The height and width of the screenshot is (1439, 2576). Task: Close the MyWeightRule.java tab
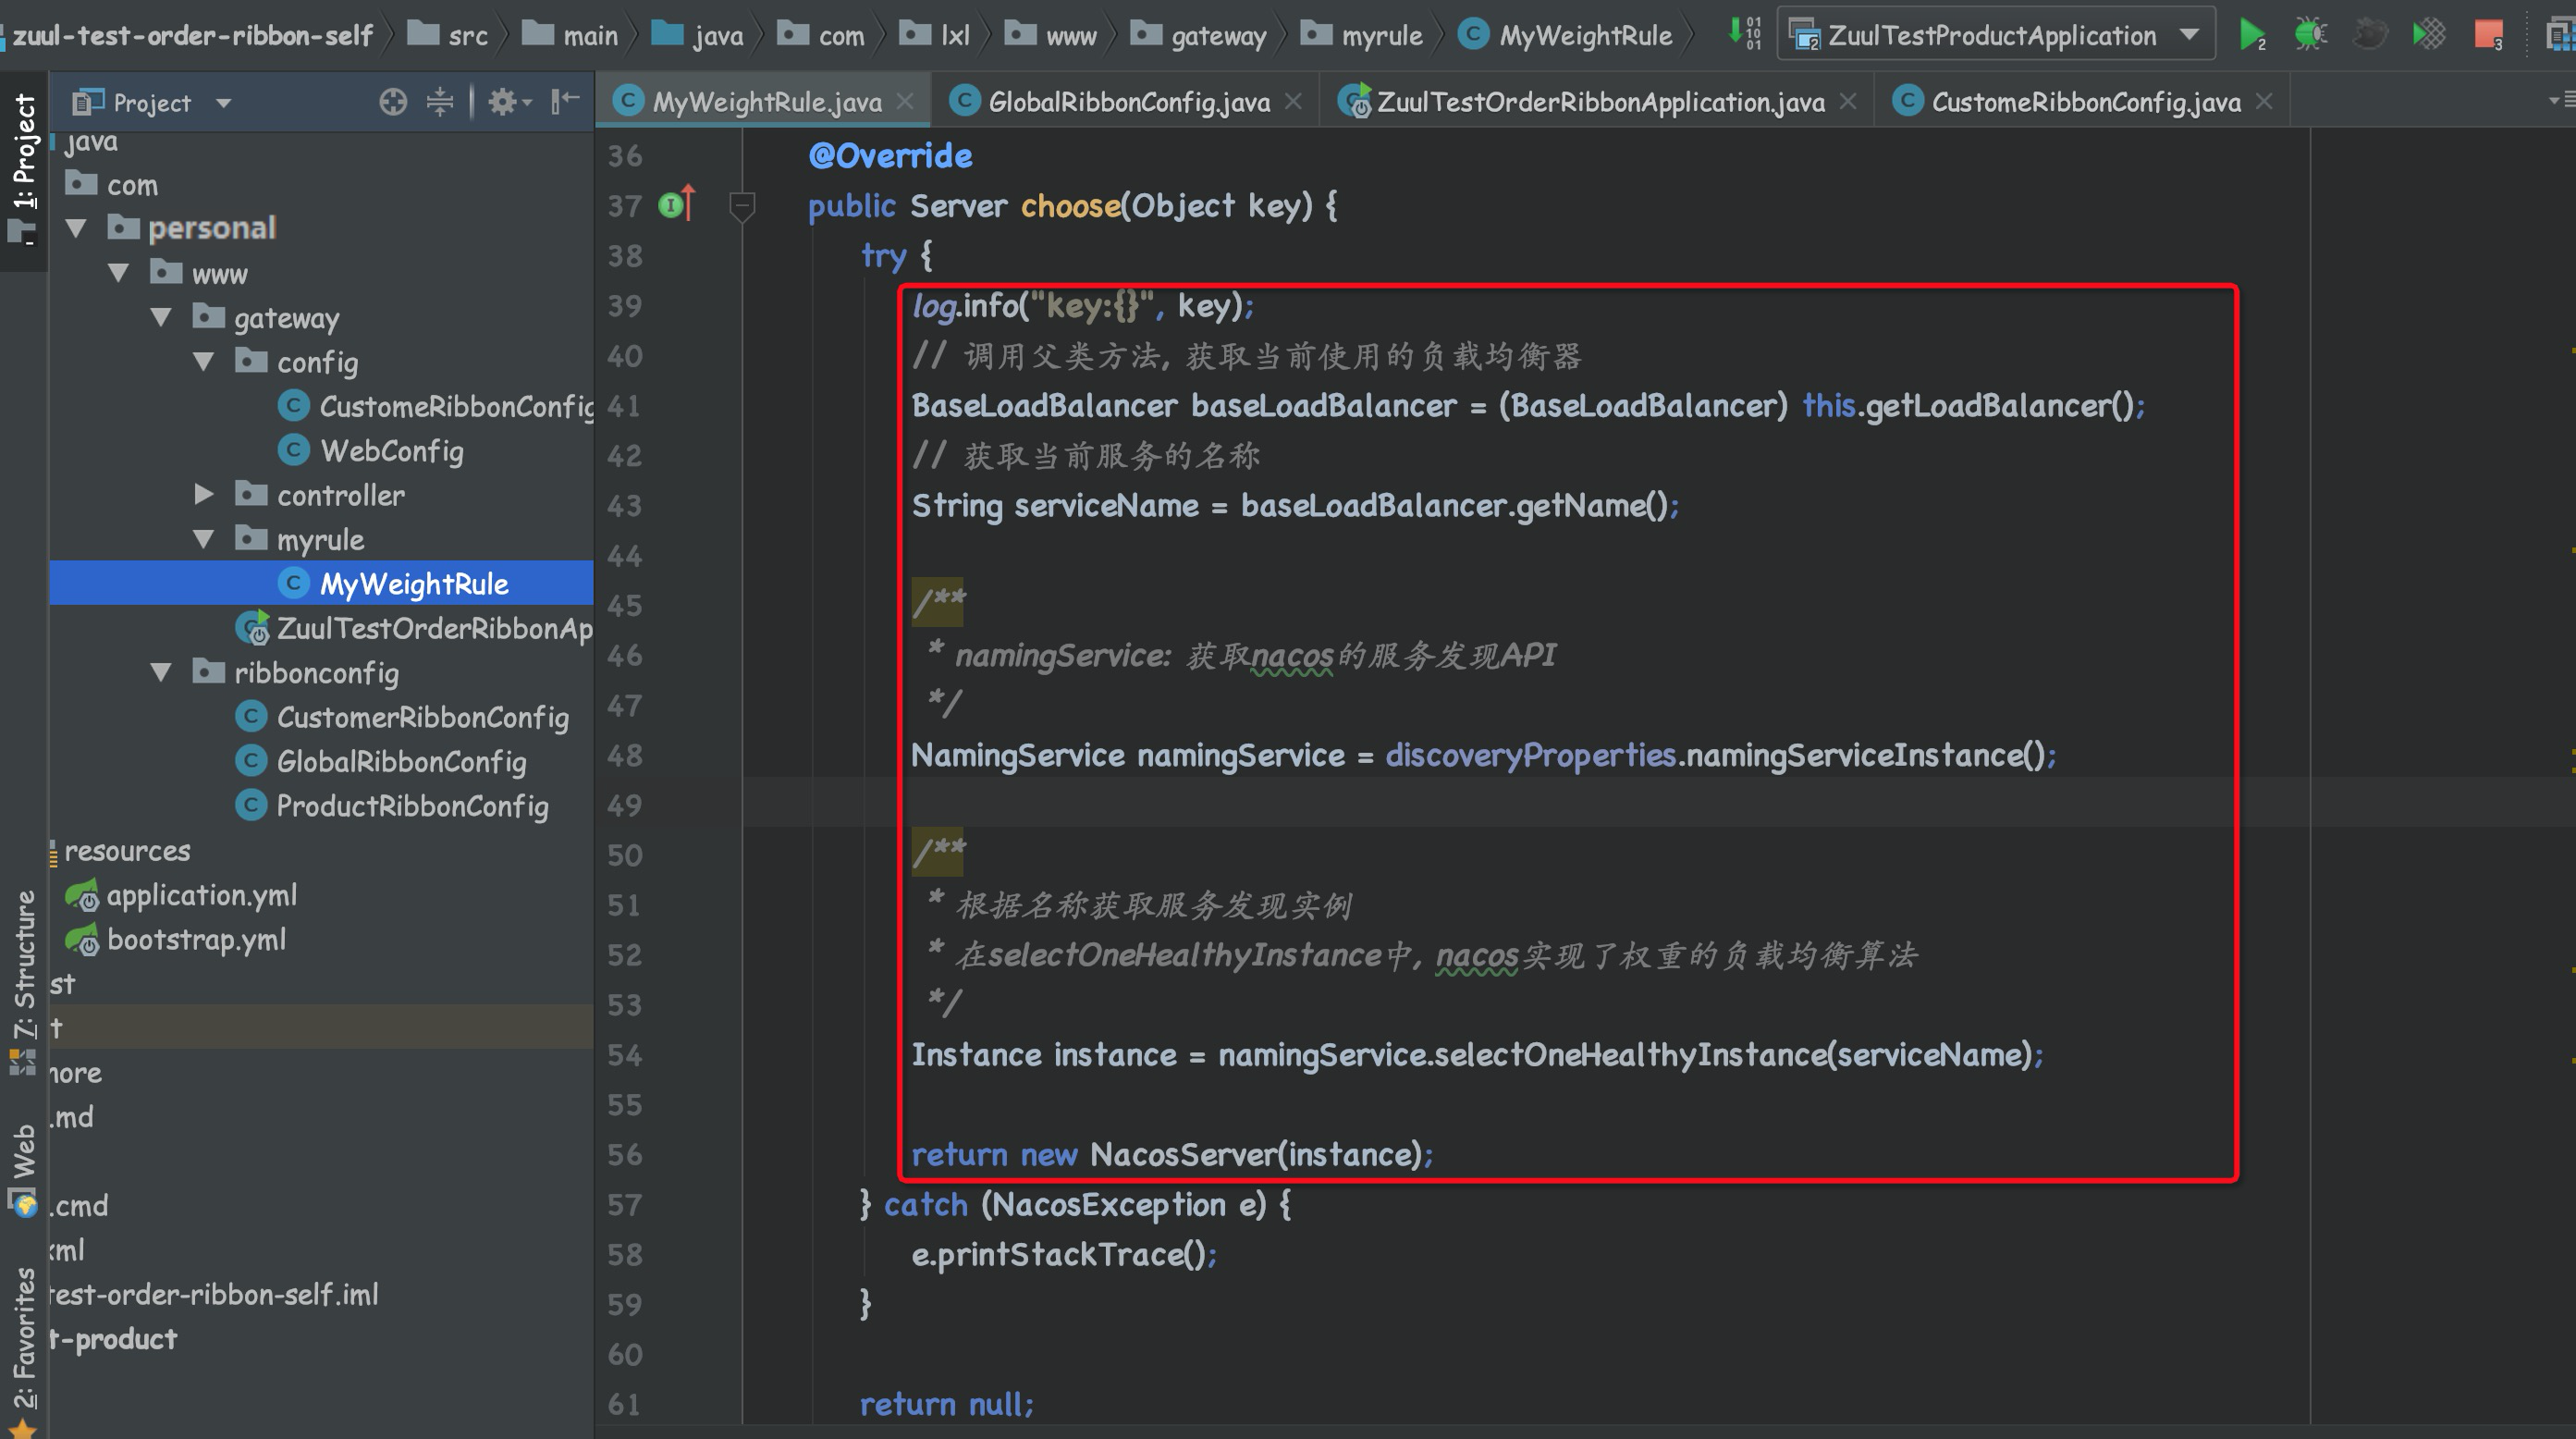905,101
